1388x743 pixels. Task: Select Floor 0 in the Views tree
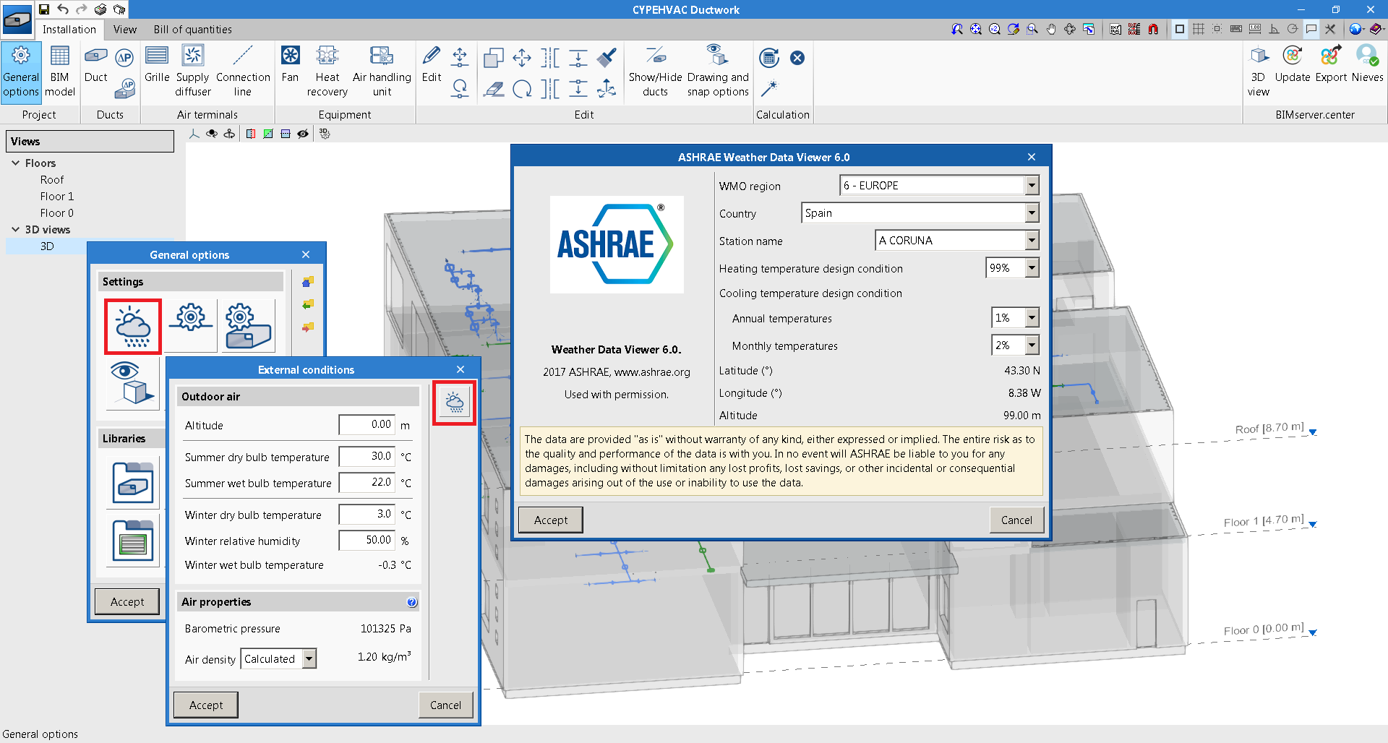[57, 213]
